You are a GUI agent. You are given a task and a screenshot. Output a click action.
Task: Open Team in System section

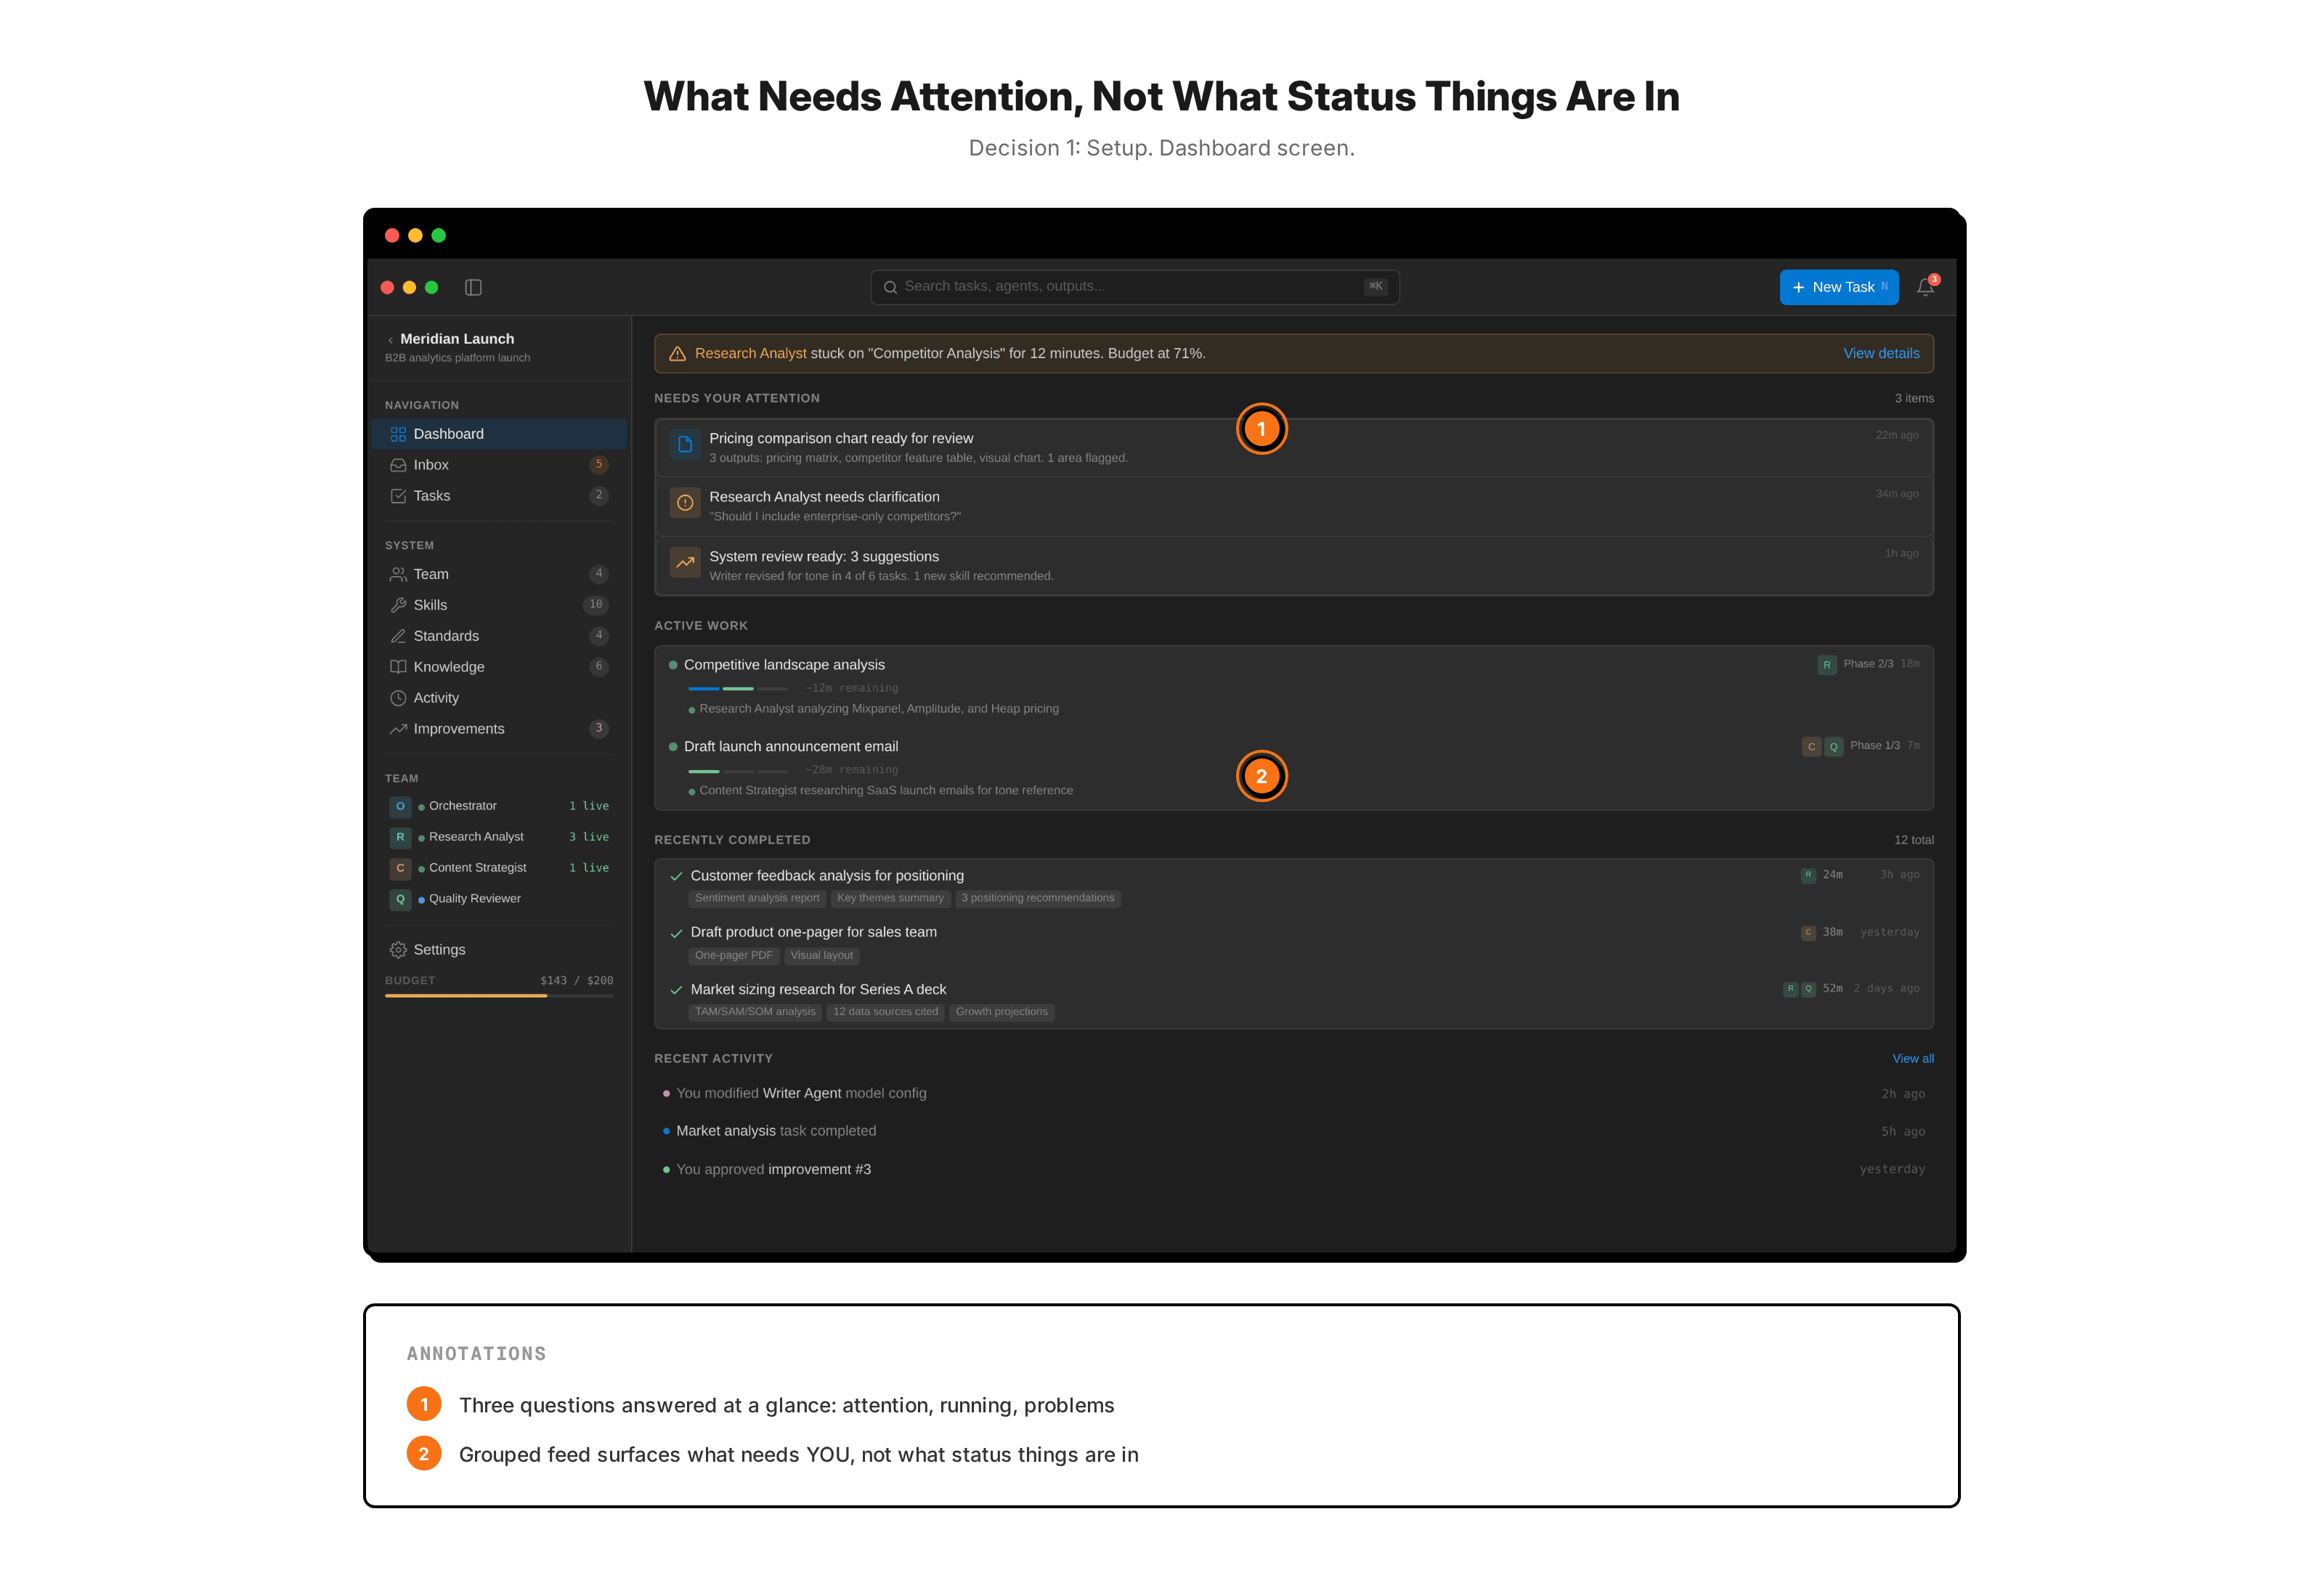(499, 575)
